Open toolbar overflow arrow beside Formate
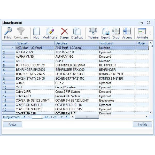 (150, 33)
